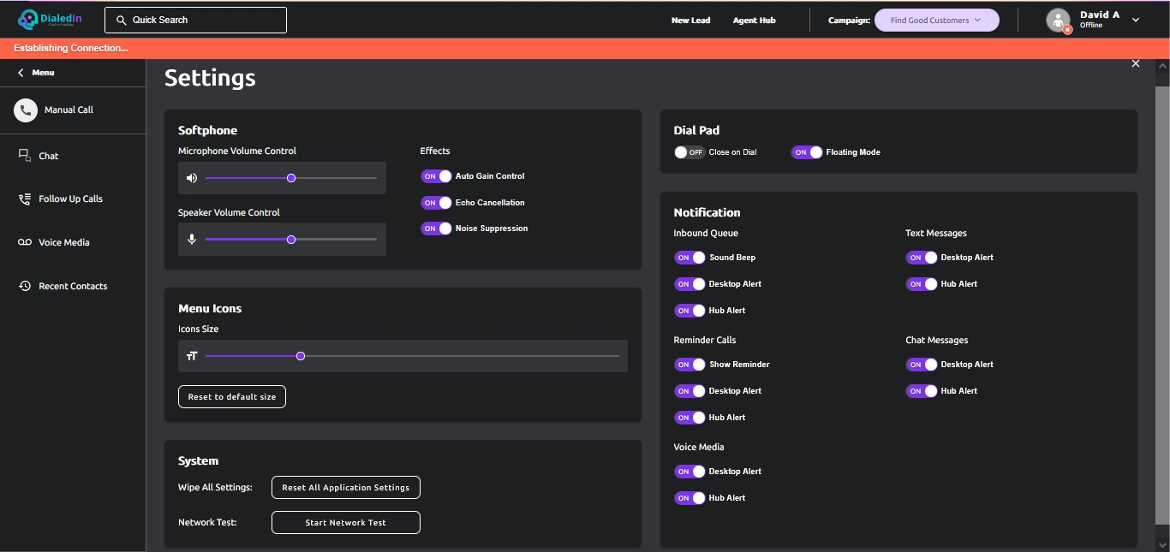Click the user avatar icon
The height and width of the screenshot is (552, 1170).
pos(1059,21)
